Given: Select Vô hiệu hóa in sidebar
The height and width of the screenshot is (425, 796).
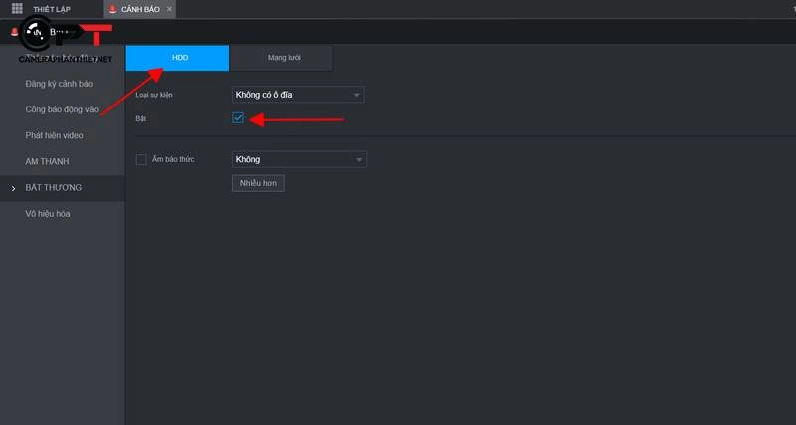Looking at the screenshot, I should [48, 213].
